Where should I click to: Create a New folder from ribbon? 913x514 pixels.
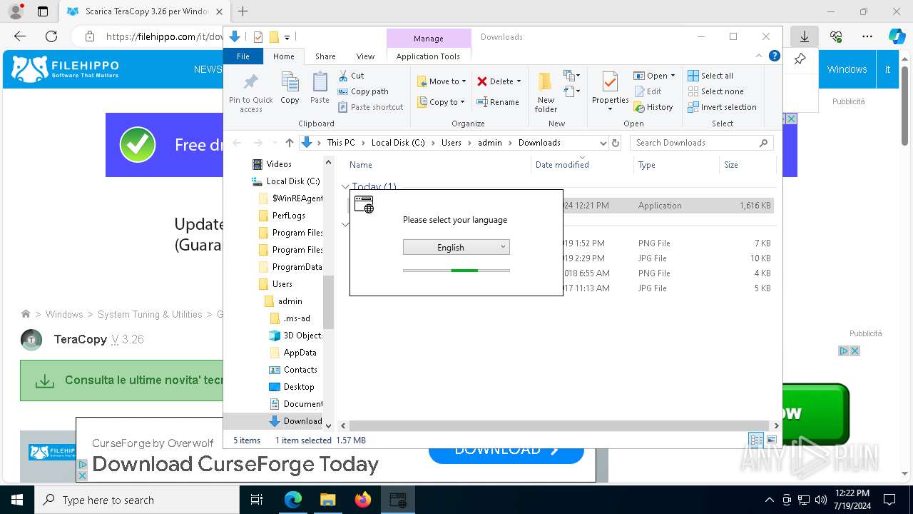546,92
